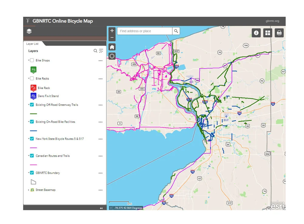Enable the Bike Racks layer checkbox
This screenshot has height=224, width=304.
[x=32, y=79]
